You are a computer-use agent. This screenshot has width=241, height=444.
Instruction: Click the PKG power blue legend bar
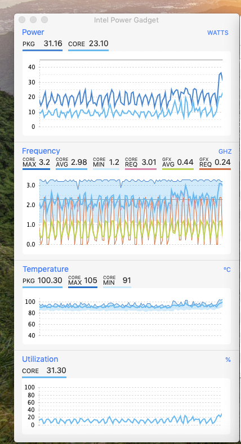(x=42, y=51)
